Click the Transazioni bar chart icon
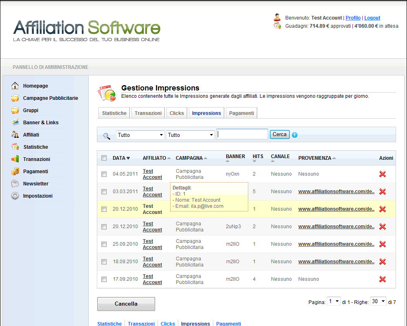The image size is (407, 326). [15, 159]
